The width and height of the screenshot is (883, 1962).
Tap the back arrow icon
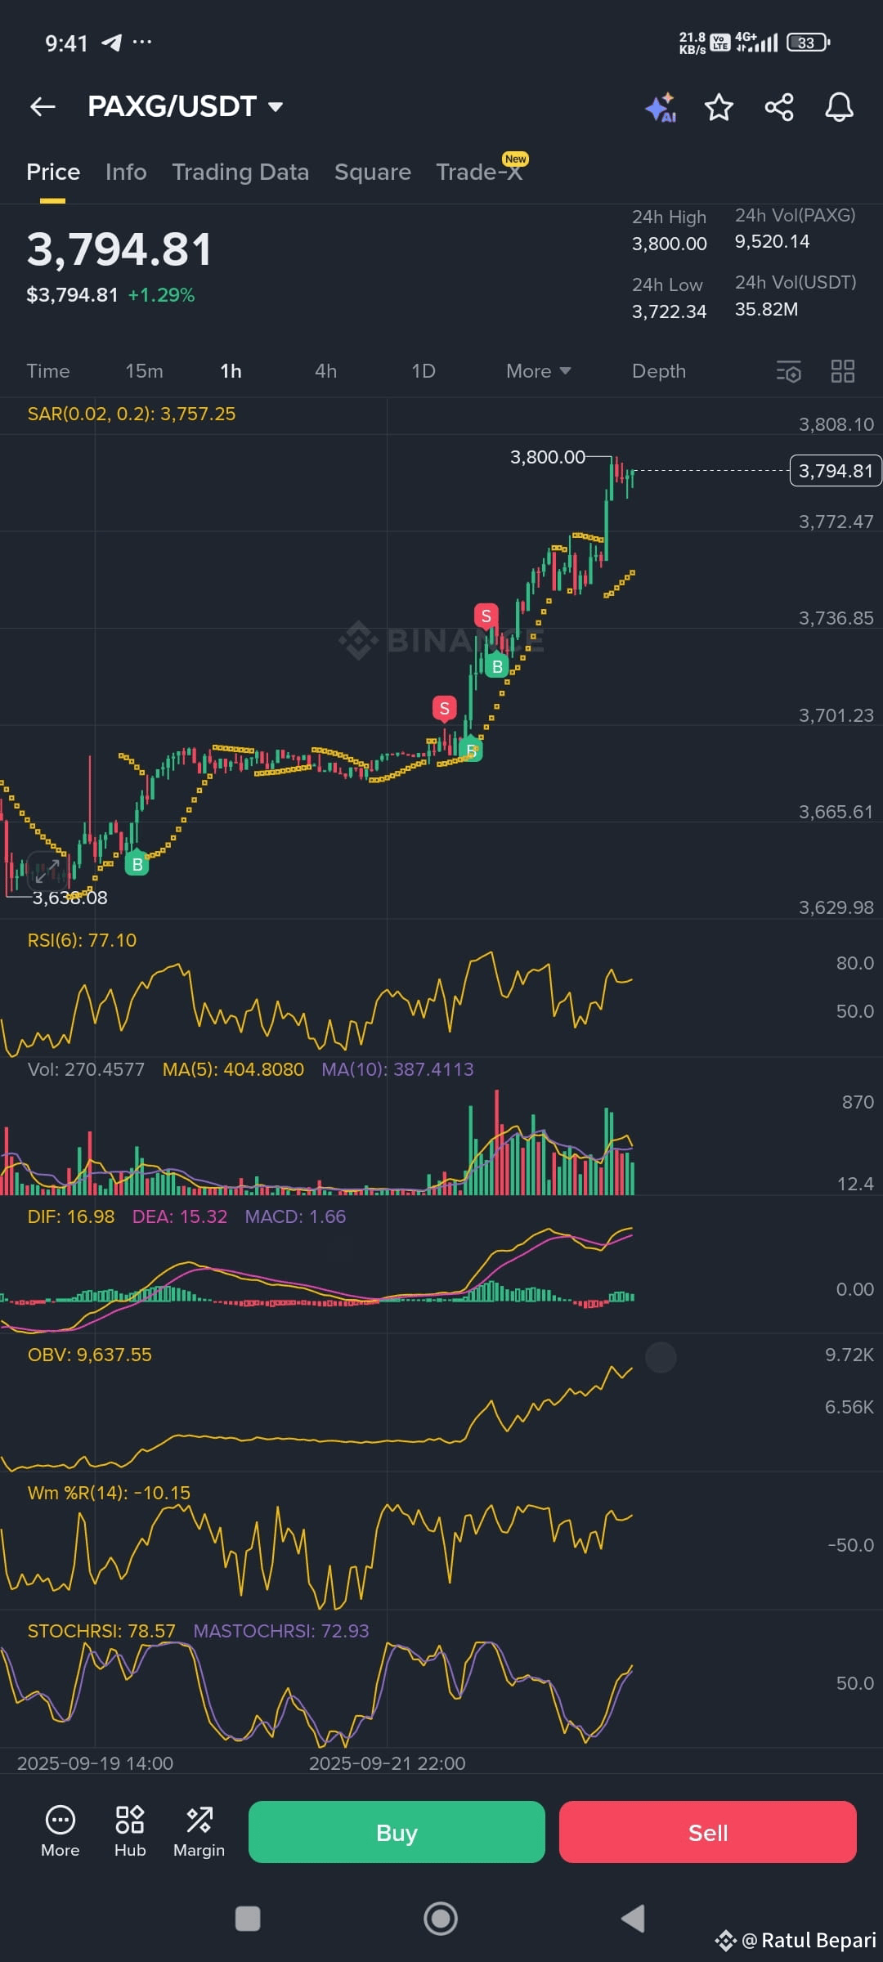pos(43,106)
